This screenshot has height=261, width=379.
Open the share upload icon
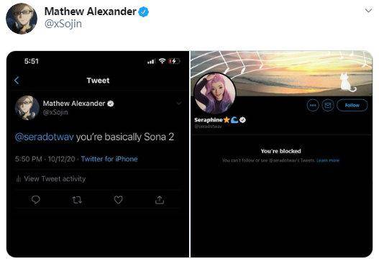[160, 200]
